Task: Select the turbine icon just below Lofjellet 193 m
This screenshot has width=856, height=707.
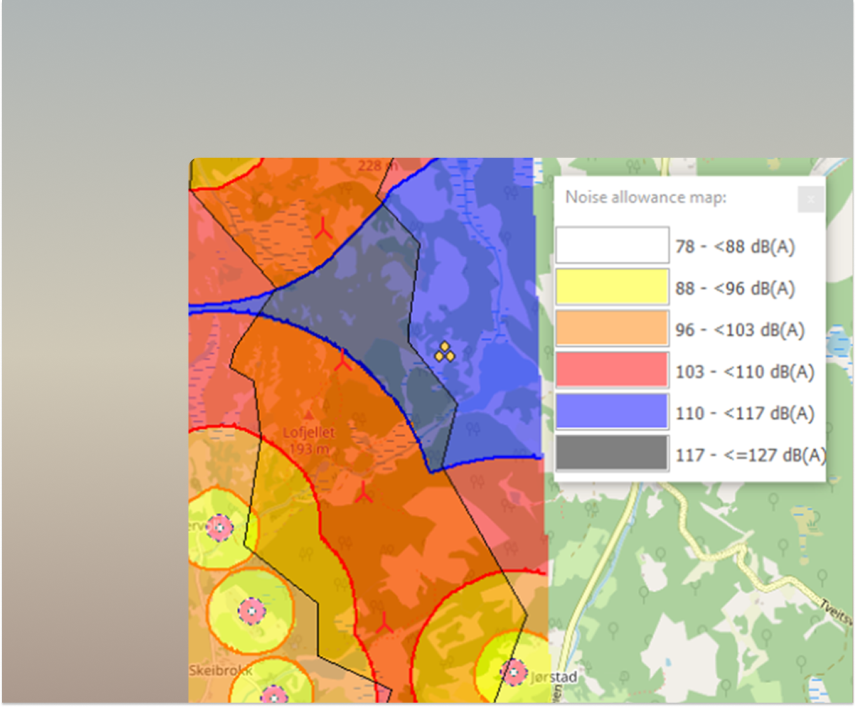Action: [x=363, y=492]
